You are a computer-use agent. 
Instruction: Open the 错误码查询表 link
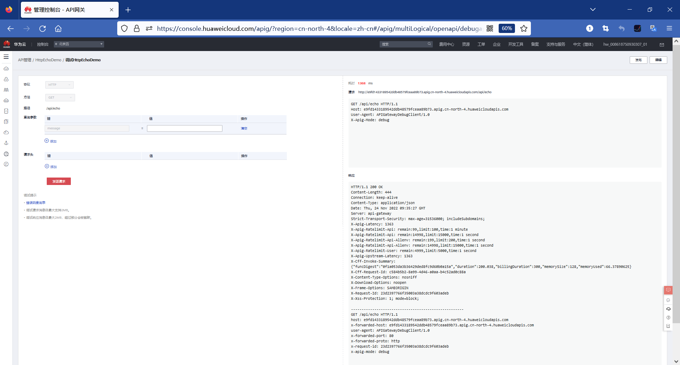coord(36,203)
